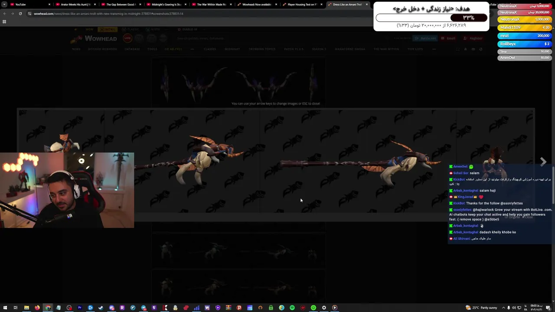This screenshot has height=312, width=555.
Task: Switch to The War Within Made tab
Action: coord(211,4)
